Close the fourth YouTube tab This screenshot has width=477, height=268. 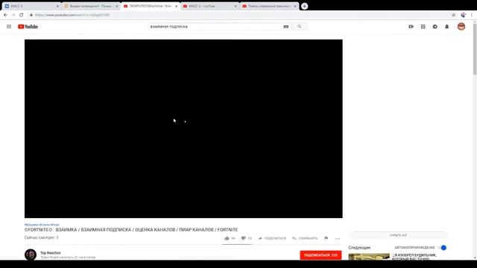[x=236, y=6]
